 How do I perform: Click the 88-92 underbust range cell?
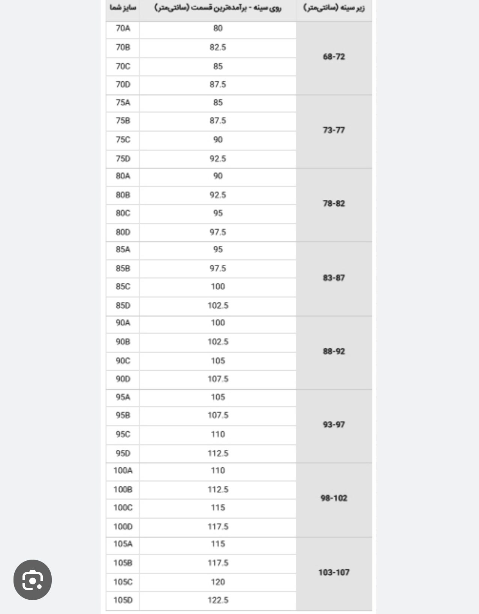pyautogui.click(x=334, y=351)
